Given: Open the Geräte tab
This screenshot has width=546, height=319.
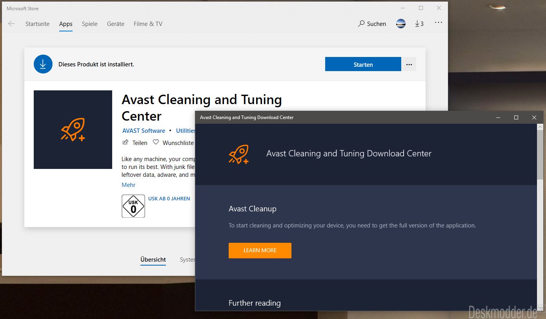Looking at the screenshot, I should click(x=116, y=24).
